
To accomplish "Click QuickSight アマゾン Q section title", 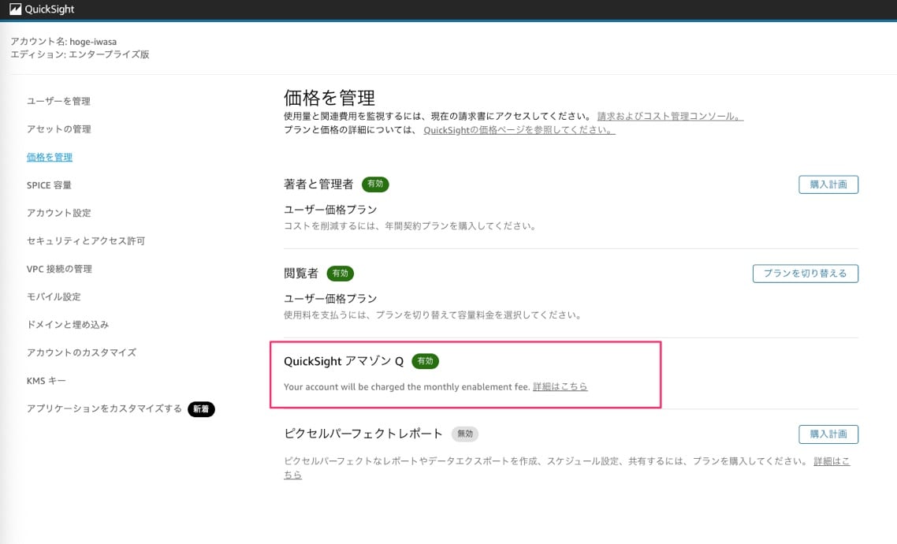I will pyautogui.click(x=344, y=362).
